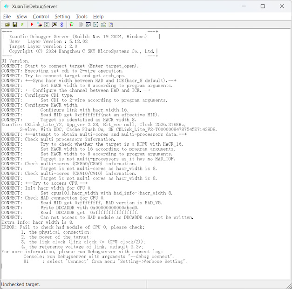Click the hammer tool toolbar icon

pyautogui.click(x=54, y=24)
